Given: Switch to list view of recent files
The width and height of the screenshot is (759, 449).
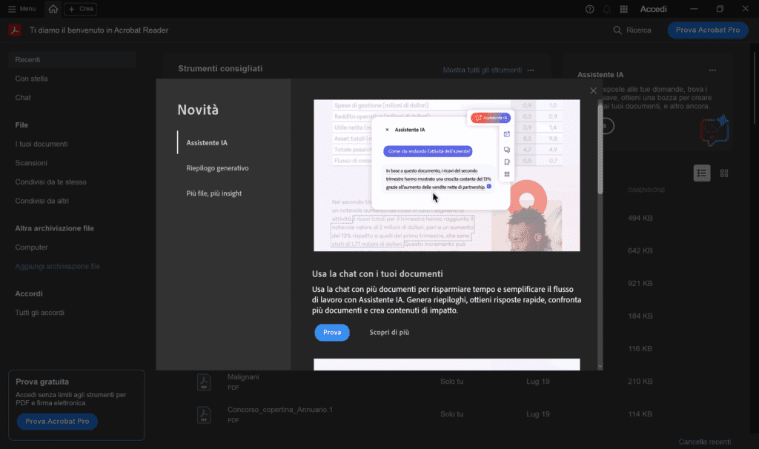Looking at the screenshot, I should 701,173.
